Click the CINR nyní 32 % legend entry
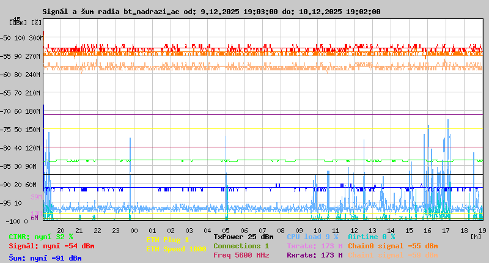The width and height of the screenshot is (489, 263). tap(41, 237)
